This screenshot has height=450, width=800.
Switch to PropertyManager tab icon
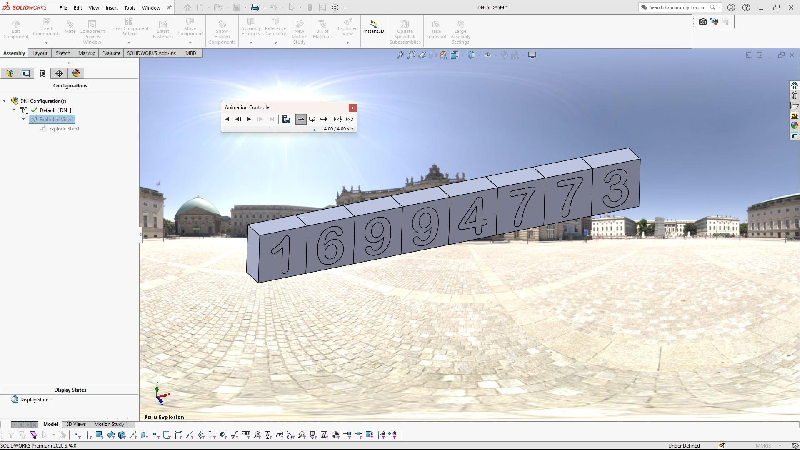26,73
